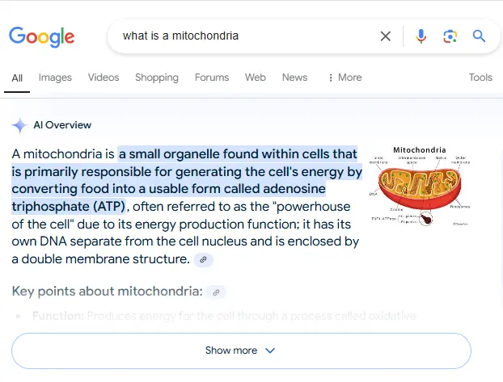Click the blue magnifier search icon
Screen dimensions: 503x382
(479, 36)
